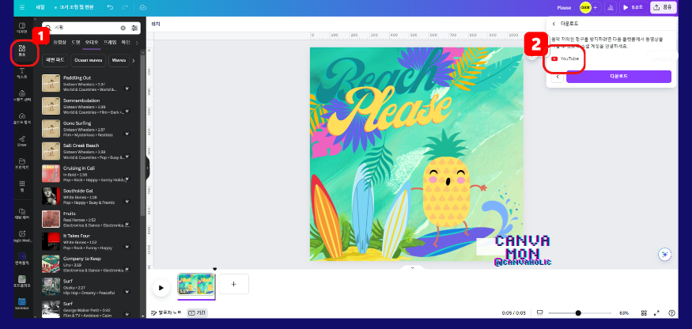This screenshot has height=329, width=692.
Task: Select the Gone Surfing audio track
Action: click(x=86, y=128)
